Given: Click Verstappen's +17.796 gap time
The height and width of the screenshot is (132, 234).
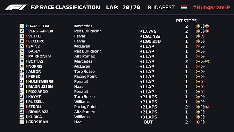Looking at the screenshot, I should 148,31.
